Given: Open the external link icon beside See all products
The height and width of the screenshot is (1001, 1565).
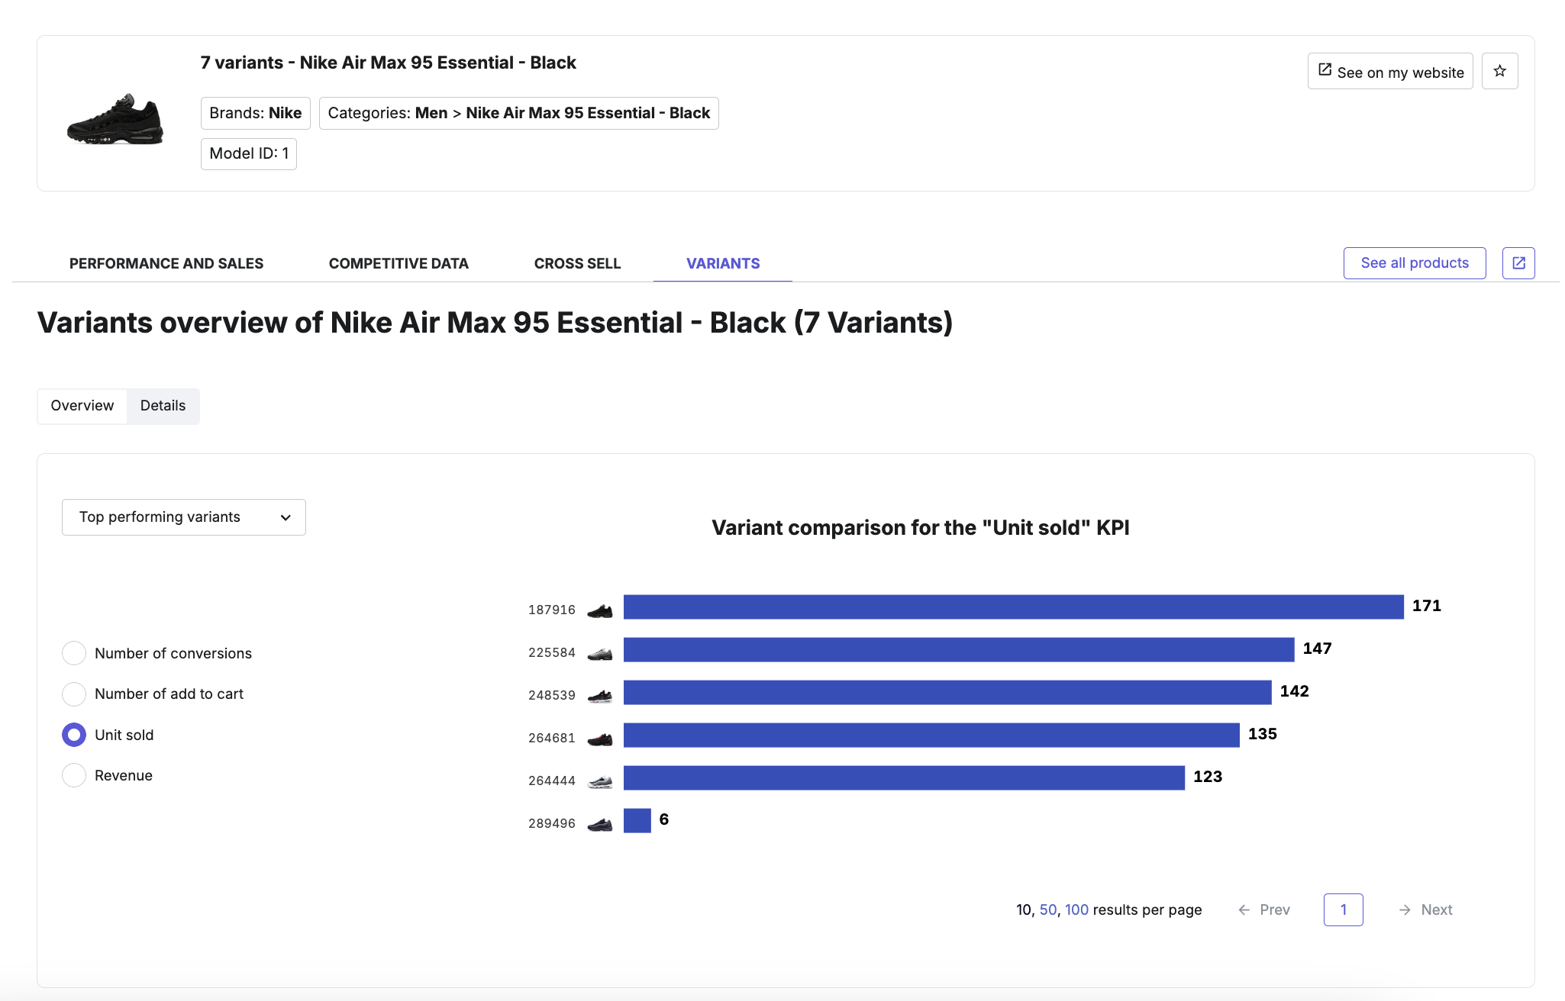Looking at the screenshot, I should click(x=1518, y=263).
